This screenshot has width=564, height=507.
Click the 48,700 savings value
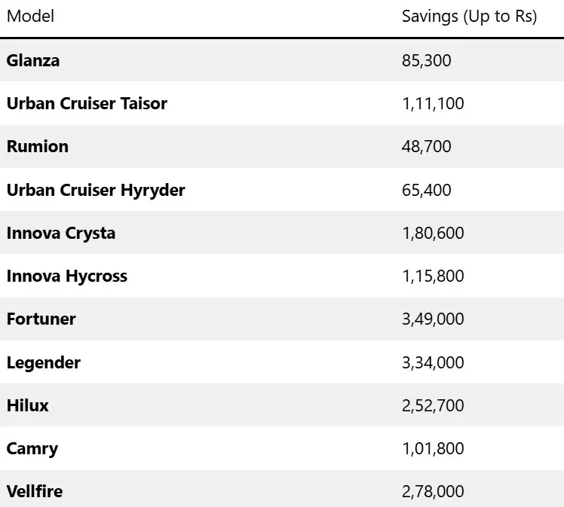[427, 147]
